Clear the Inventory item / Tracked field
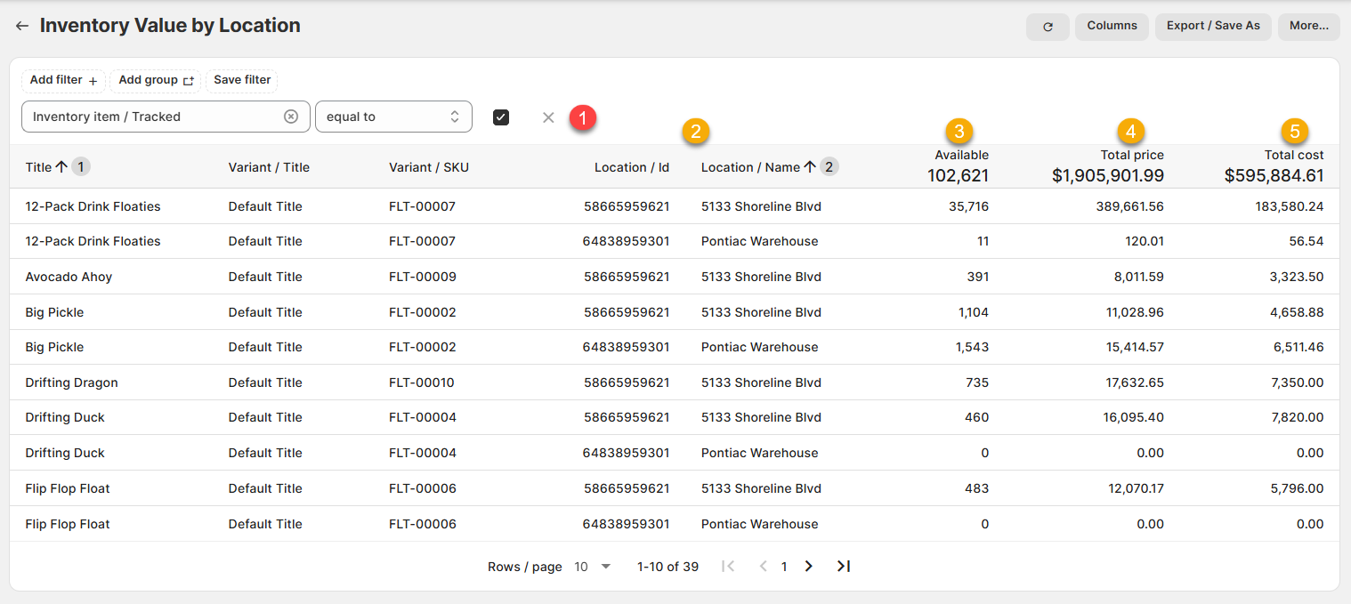 point(291,117)
